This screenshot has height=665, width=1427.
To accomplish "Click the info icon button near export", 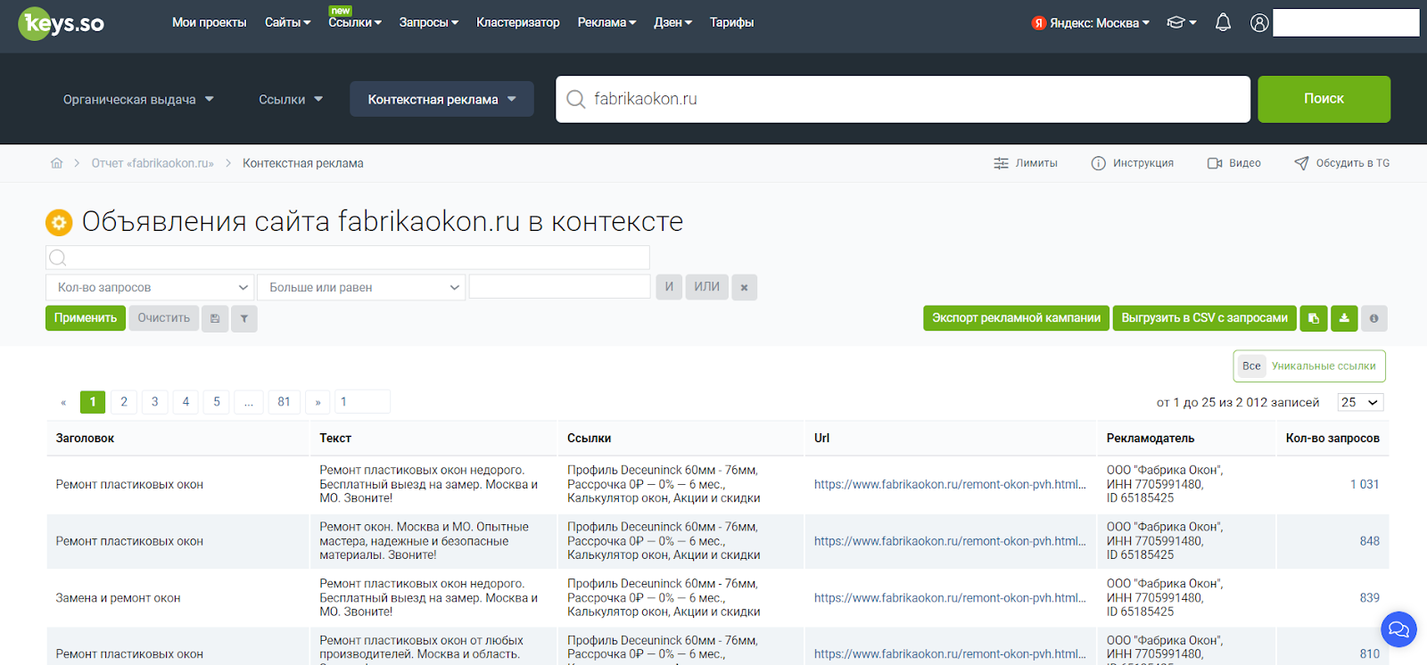I will [x=1373, y=318].
